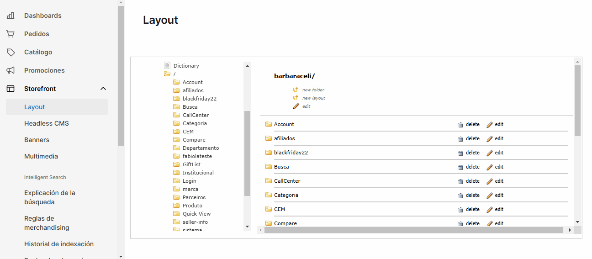The height and width of the screenshot is (259, 592).
Task: Collapse the root "/" folder in tree
Action: pyautogui.click(x=167, y=74)
